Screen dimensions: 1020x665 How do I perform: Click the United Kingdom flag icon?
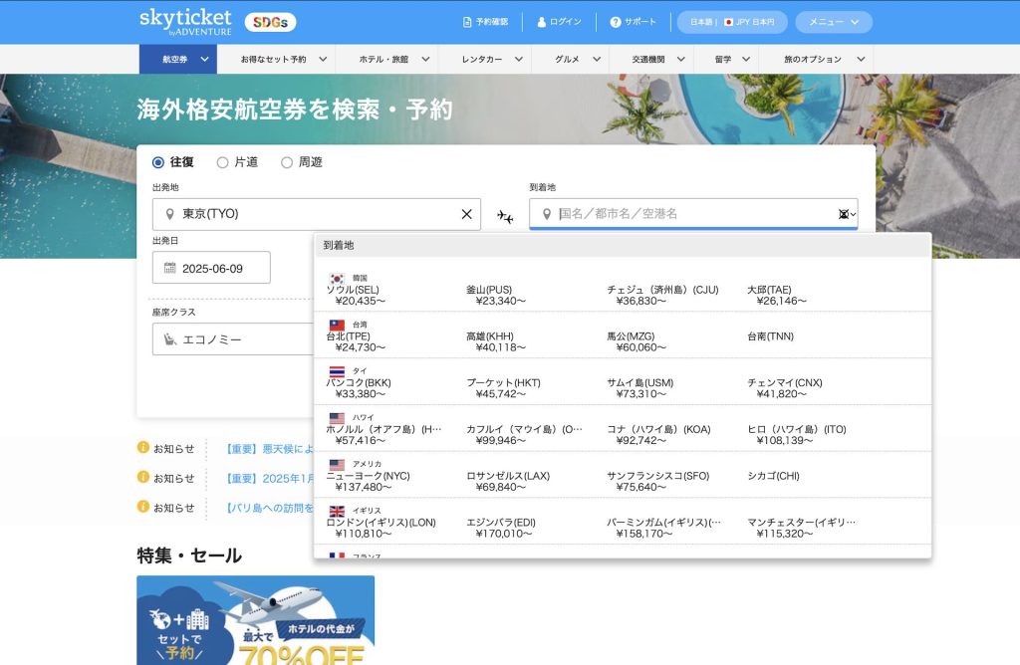[337, 511]
